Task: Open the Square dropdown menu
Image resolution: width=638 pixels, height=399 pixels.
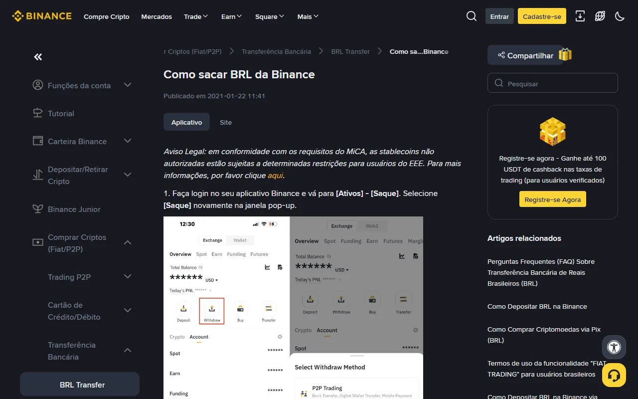Action: coord(270,16)
